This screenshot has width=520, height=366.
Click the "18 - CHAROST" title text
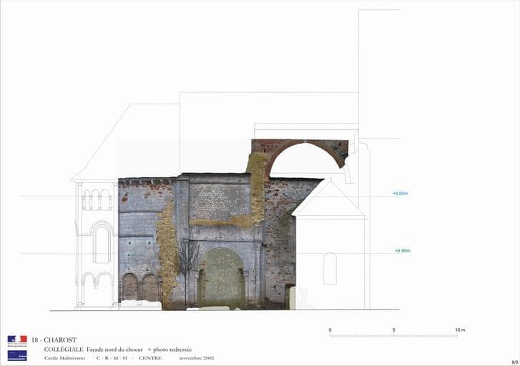point(54,340)
